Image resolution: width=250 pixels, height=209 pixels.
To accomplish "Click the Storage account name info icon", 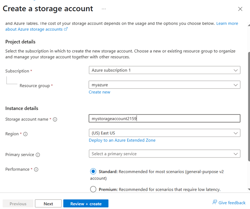I will (x=55, y=119).
